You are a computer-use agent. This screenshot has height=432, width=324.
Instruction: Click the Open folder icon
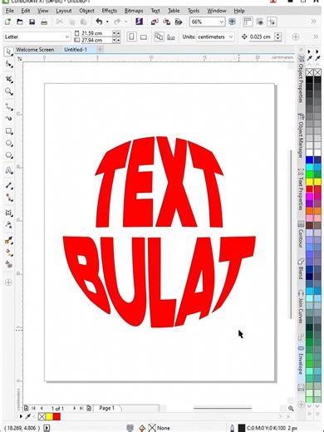click(x=20, y=22)
